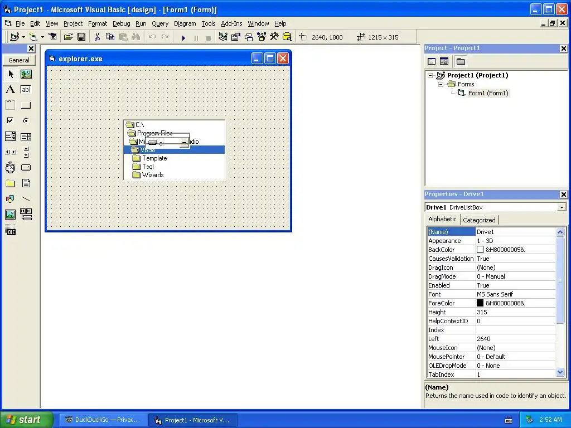Open the Form Layout Window via the toolbar
Viewport: 571px width, 428px height.
pos(249,37)
